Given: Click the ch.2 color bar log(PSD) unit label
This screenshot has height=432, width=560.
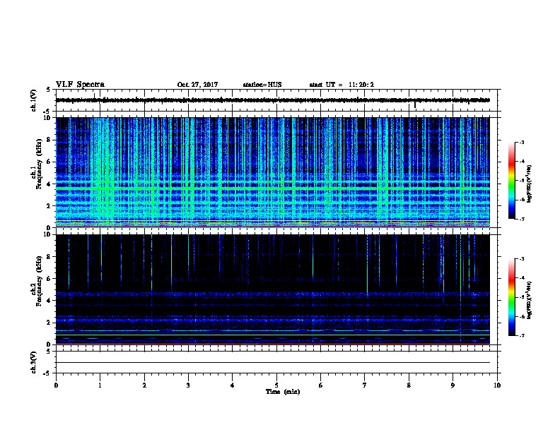Looking at the screenshot, I should click(530, 300).
